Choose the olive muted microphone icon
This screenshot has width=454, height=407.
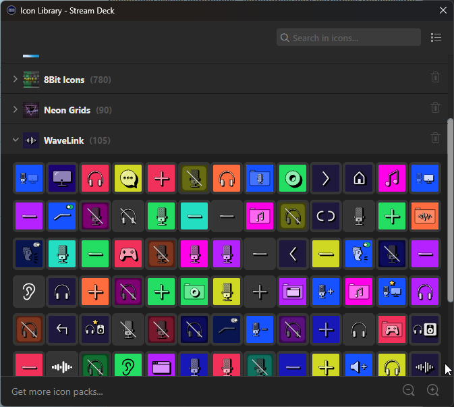coord(194,178)
